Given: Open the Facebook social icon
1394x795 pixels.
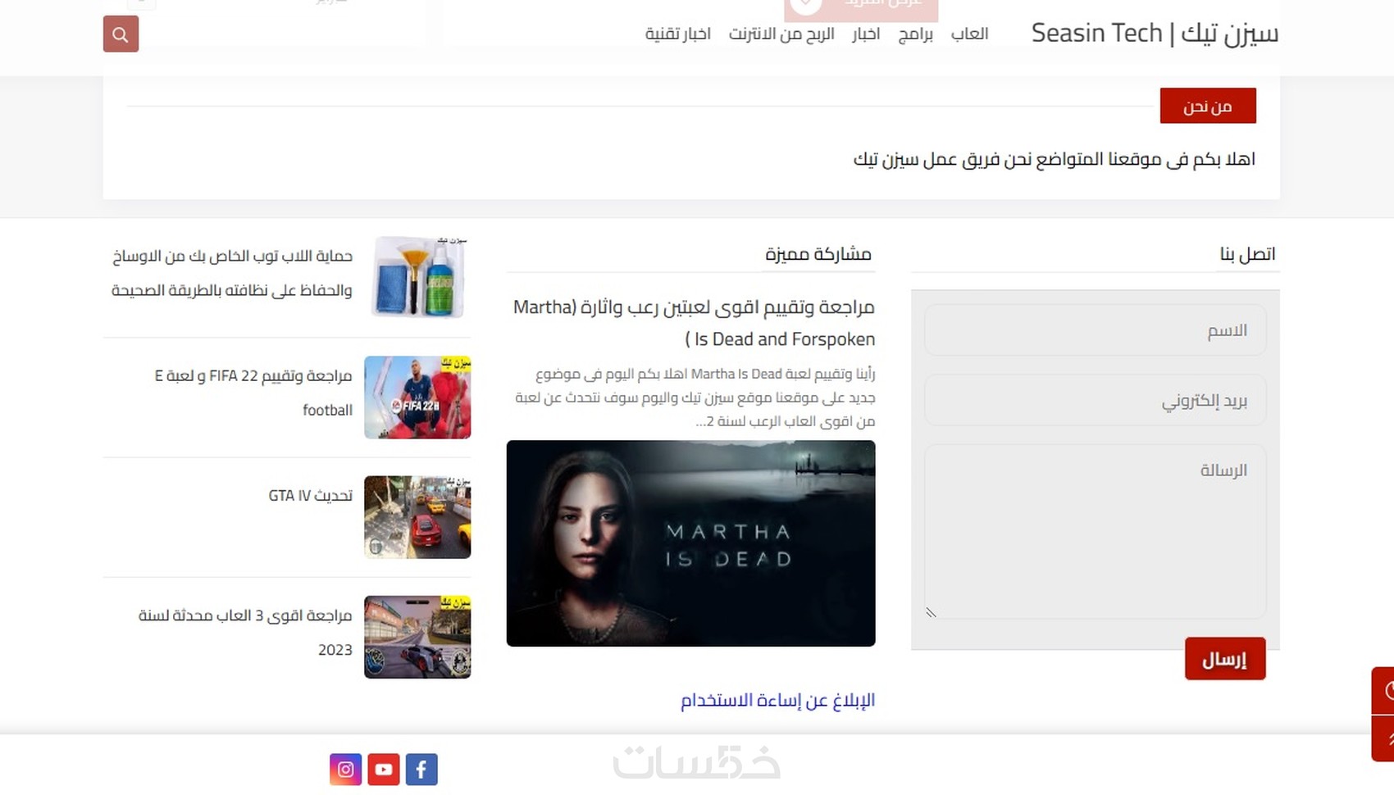Looking at the screenshot, I should 421,770.
